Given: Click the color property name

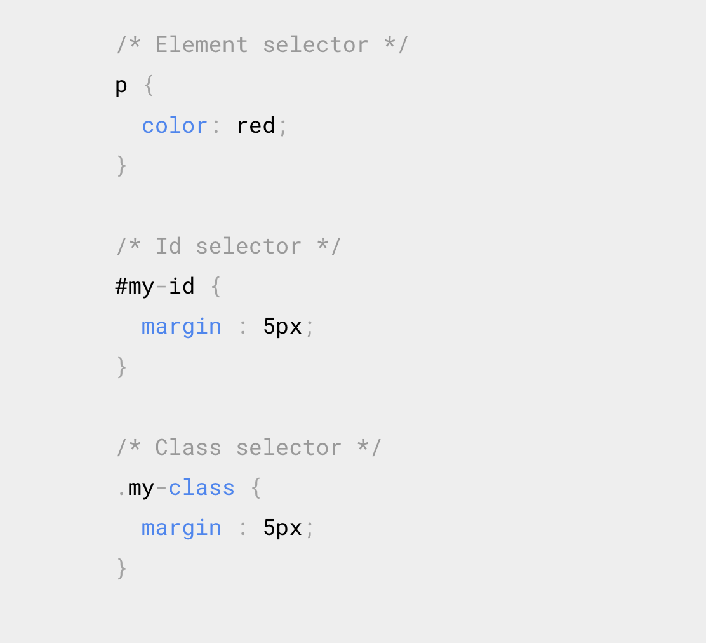Looking at the screenshot, I should [175, 126].
